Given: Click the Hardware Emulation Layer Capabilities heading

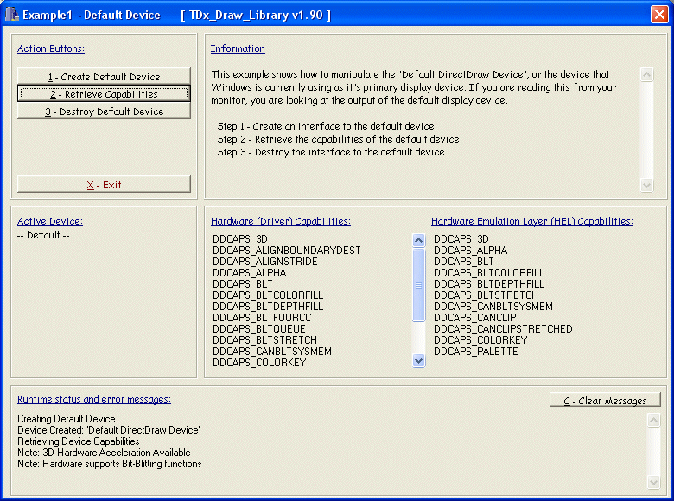Looking at the screenshot, I should (531, 221).
